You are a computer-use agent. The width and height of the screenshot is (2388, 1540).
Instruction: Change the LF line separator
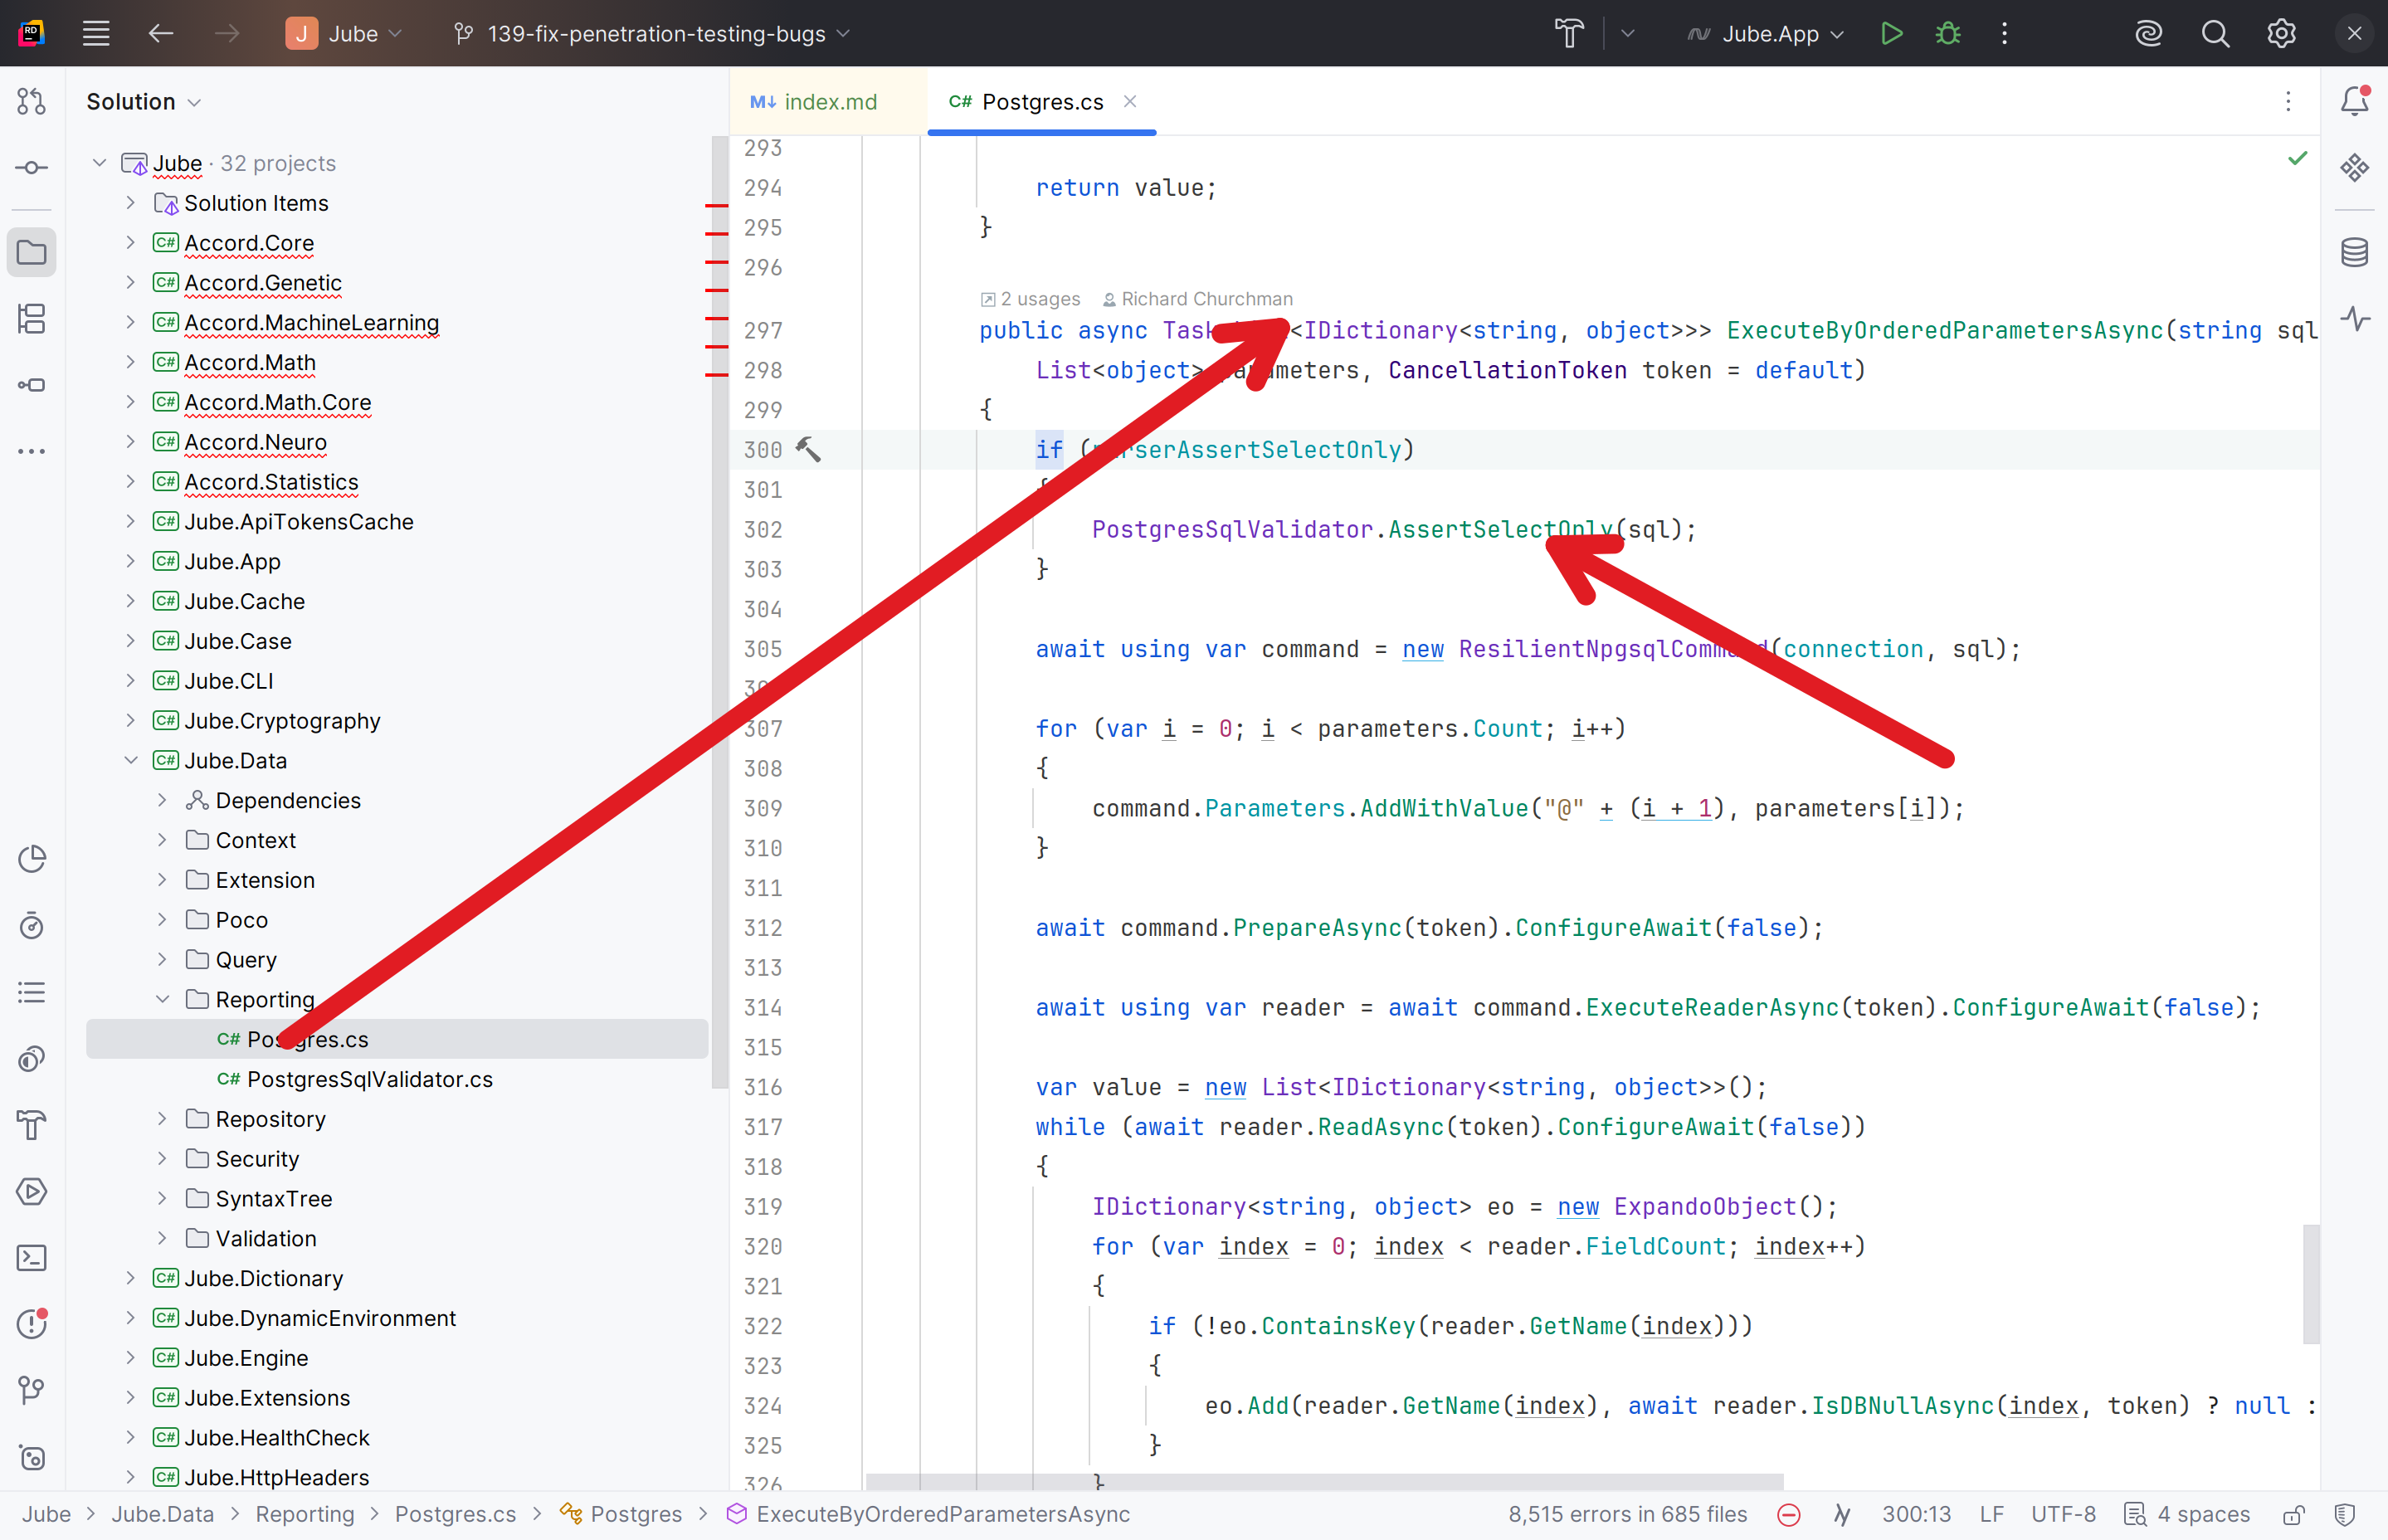click(x=1991, y=1515)
